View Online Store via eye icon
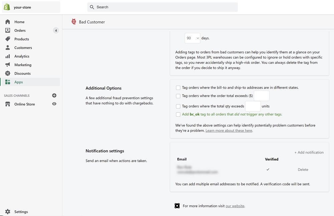Screen dimensions: 334x216 54,104
